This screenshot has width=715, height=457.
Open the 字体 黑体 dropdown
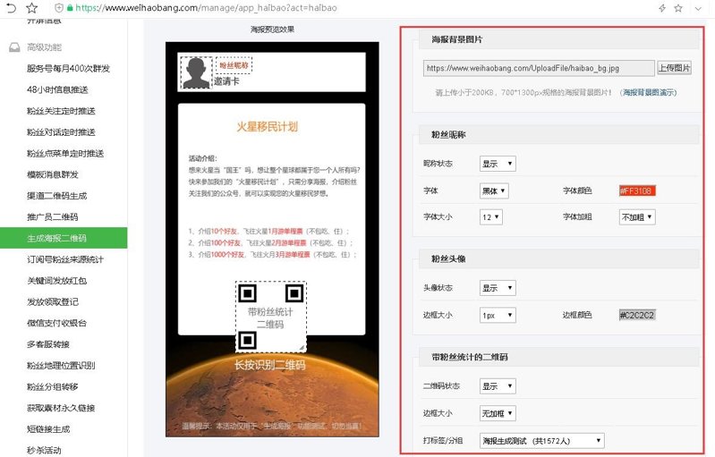point(494,190)
